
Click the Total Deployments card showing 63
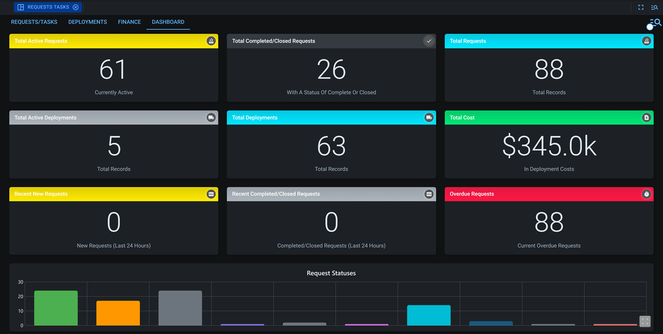tap(331, 144)
